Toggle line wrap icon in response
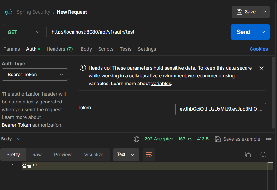This screenshot has height=190, width=277. click(149, 155)
